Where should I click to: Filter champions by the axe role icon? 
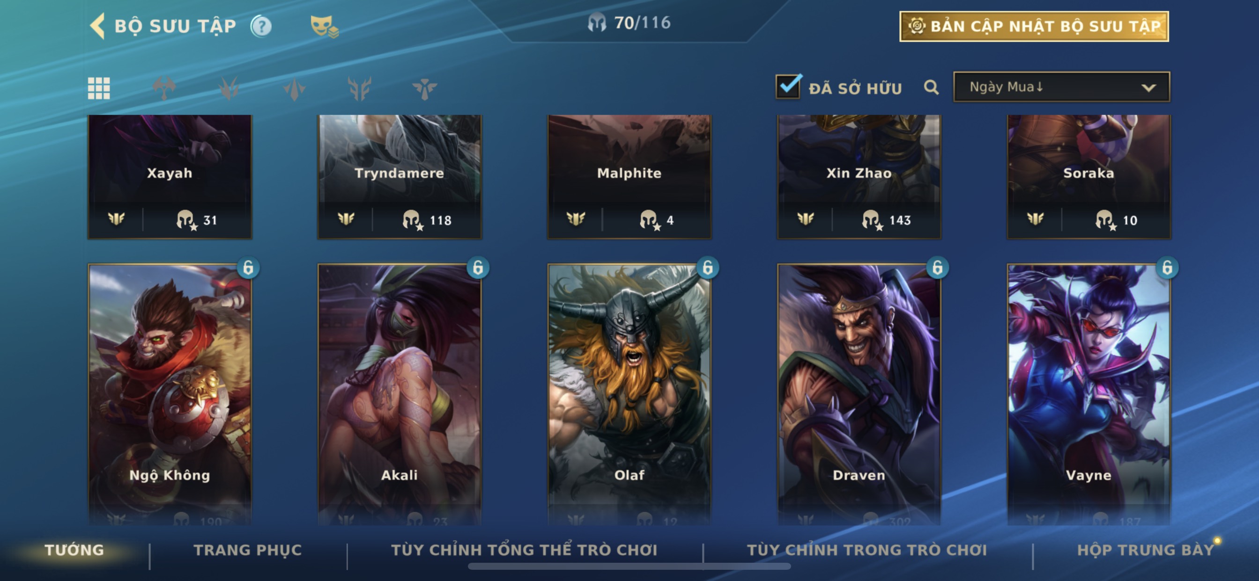click(164, 88)
